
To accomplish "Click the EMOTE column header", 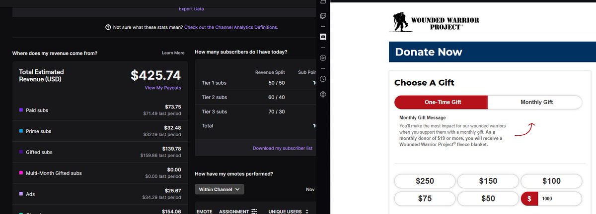I will tap(205, 212).
